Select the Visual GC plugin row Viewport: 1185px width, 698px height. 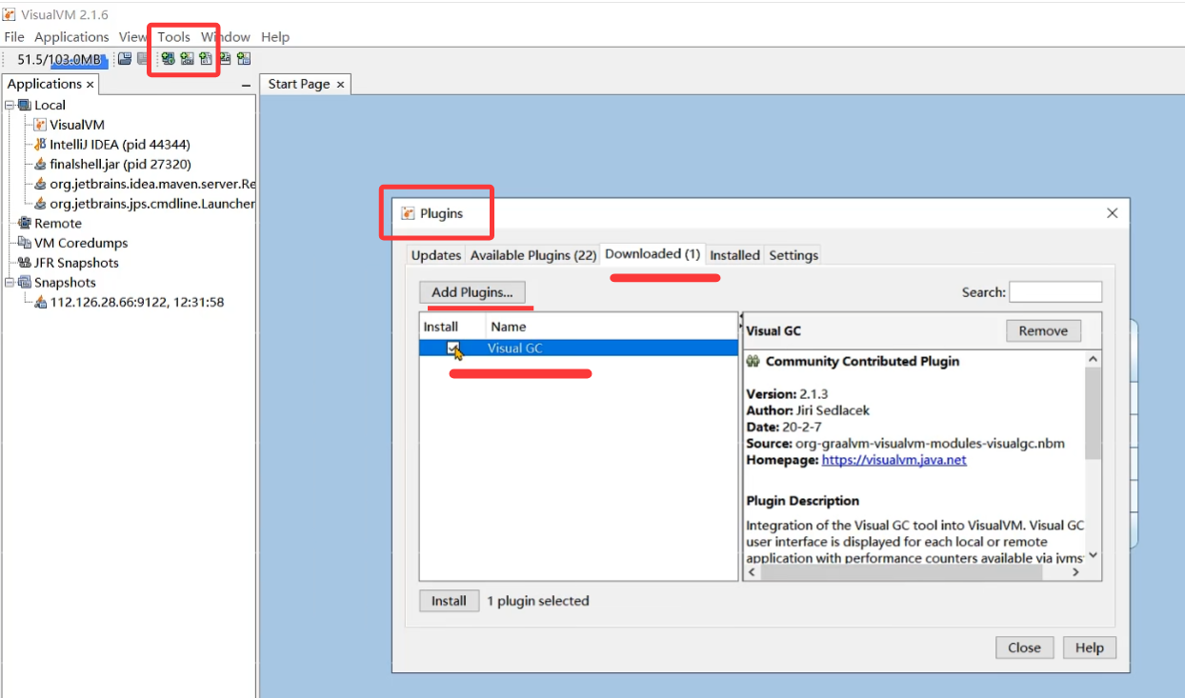pyautogui.click(x=579, y=349)
